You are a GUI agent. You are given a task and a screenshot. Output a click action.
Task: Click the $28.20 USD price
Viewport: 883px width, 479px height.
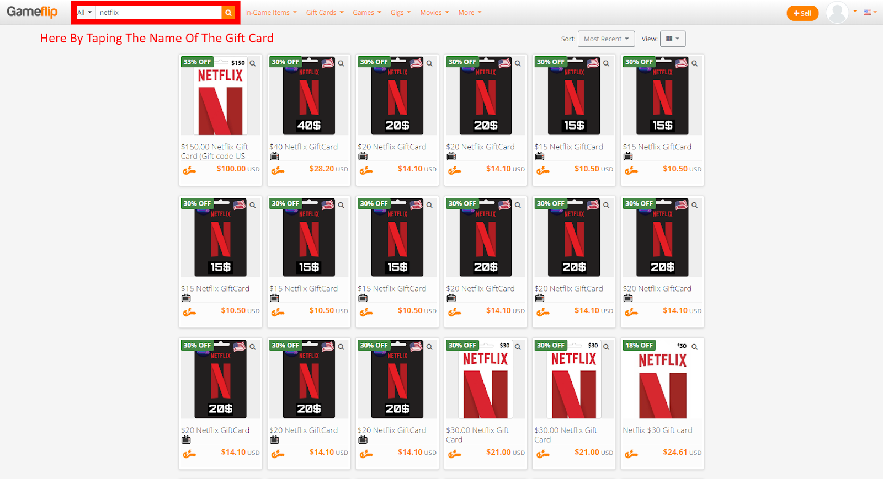point(328,169)
